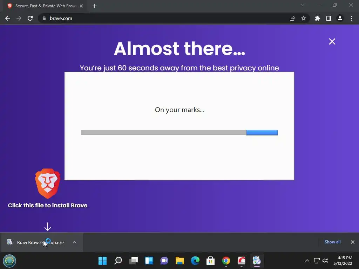Open a new browser tab
Viewport: 359px width, 269px height.
pos(95,6)
